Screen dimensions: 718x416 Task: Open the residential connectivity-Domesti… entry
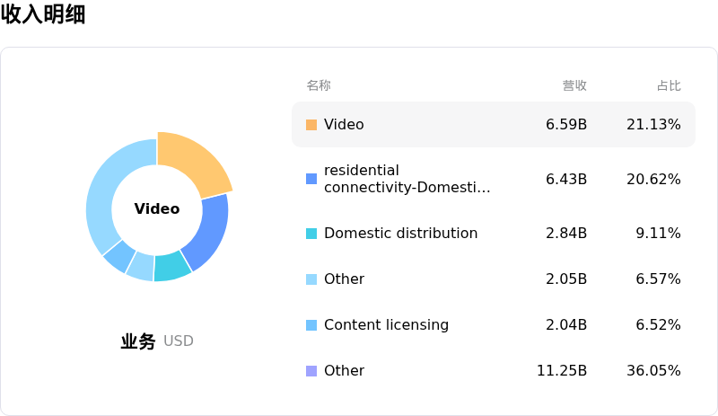407,179
